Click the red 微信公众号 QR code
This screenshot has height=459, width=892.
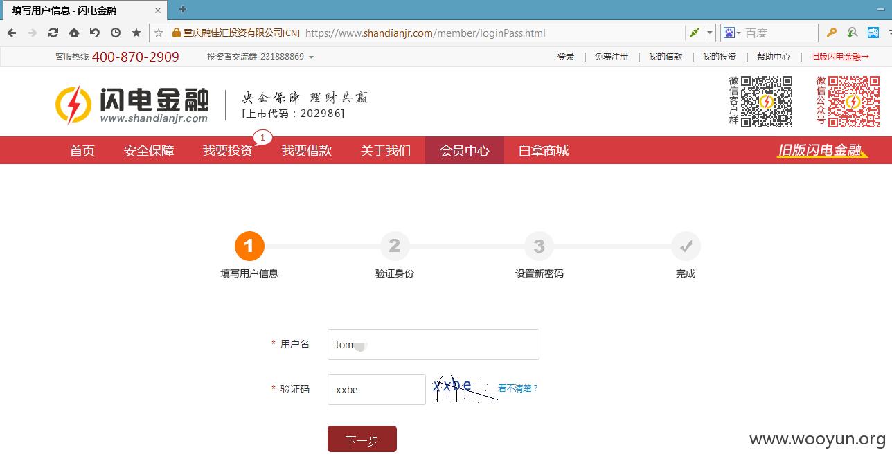(854, 101)
